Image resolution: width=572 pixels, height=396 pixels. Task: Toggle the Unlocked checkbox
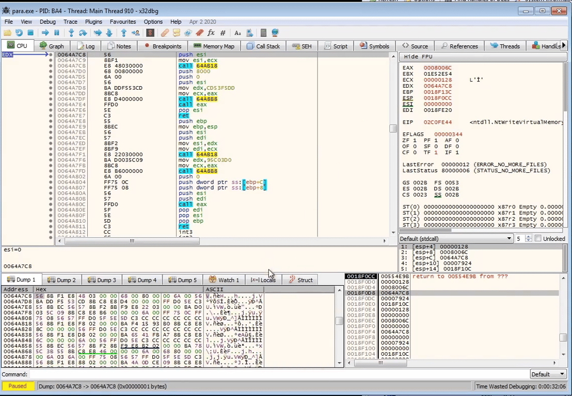[x=538, y=238]
